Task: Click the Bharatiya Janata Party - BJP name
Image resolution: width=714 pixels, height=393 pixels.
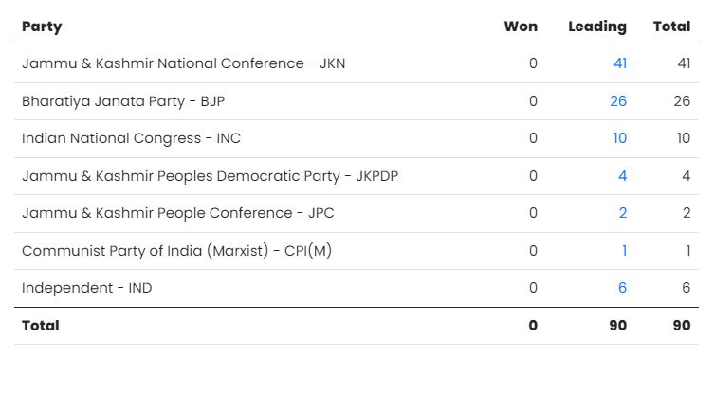Action: click(x=123, y=100)
